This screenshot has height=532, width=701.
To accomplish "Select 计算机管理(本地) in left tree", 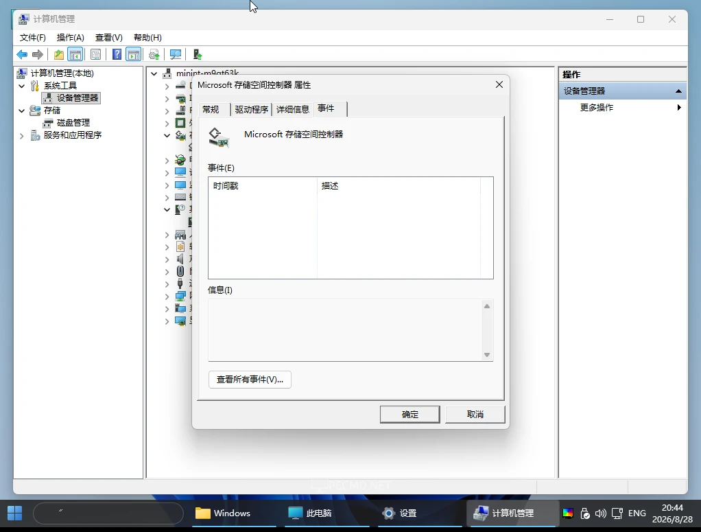I will click(62, 73).
